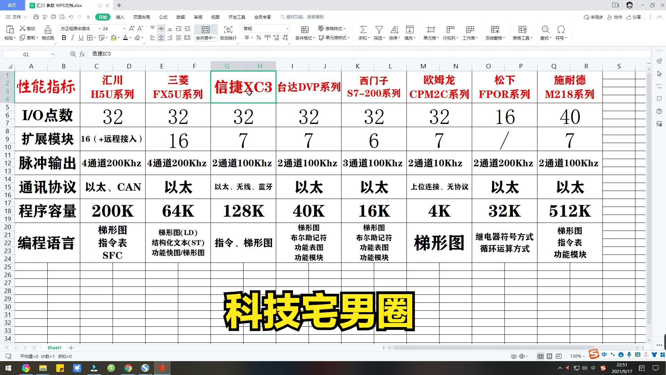This screenshot has width=666, height=375.
Task: Click the Find (查找) magnifier icon
Action: coord(545,30)
